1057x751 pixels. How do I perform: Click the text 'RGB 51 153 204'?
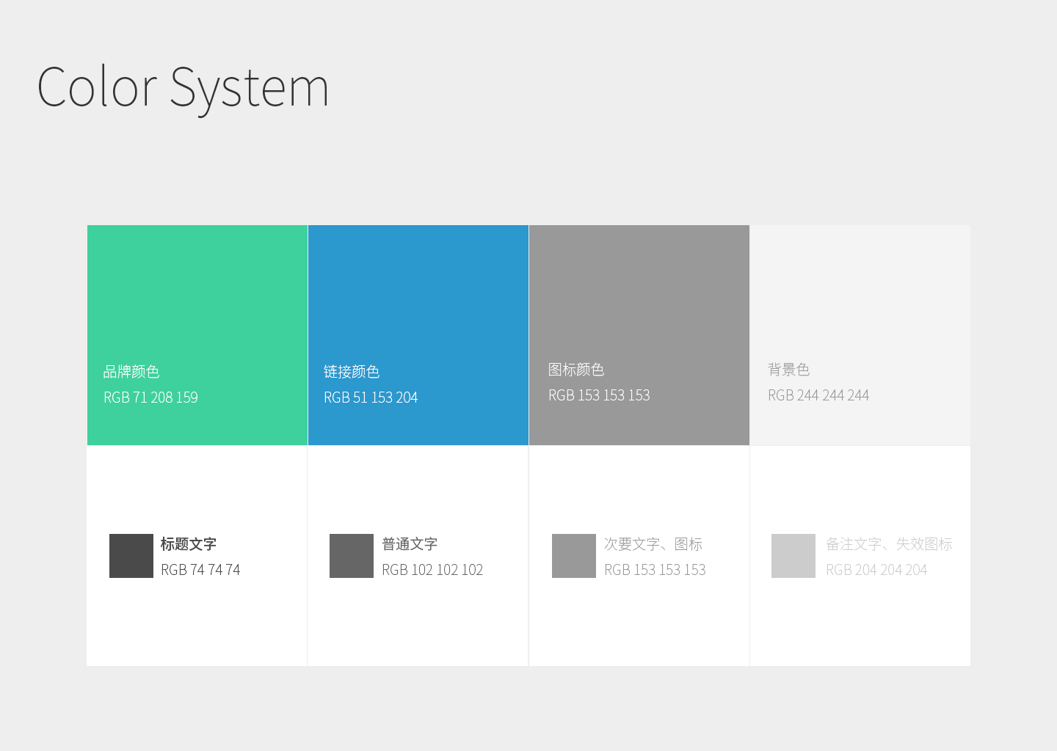click(371, 398)
